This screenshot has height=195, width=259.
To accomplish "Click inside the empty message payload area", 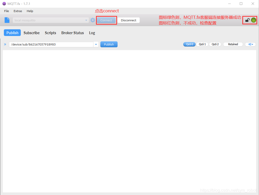I will 129,121.
